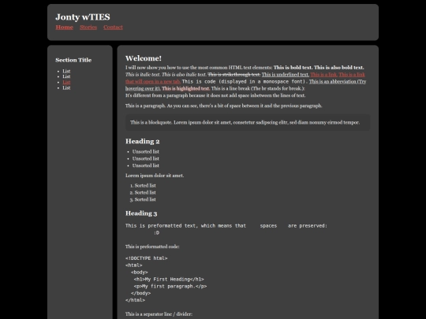
Task: Click the closing </html> code line
Action: 136,300
